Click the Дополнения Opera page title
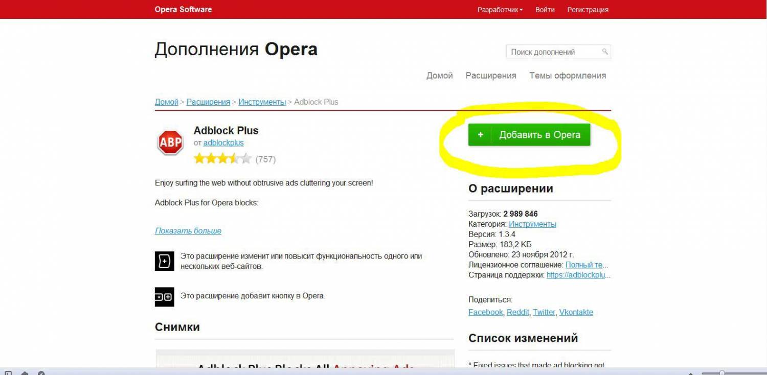The height and width of the screenshot is (375, 767). pos(236,49)
